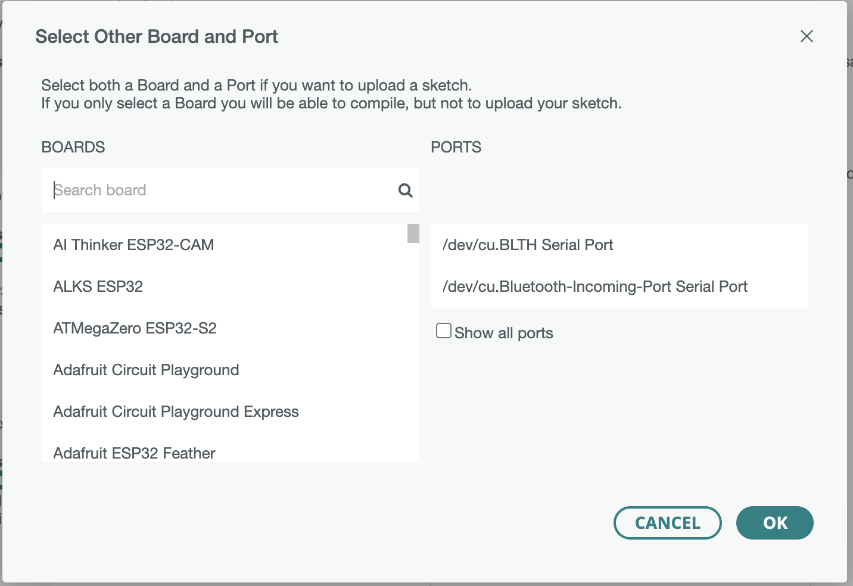The width and height of the screenshot is (853, 586).
Task: Enable the Show all ports checkbox
Action: click(443, 331)
